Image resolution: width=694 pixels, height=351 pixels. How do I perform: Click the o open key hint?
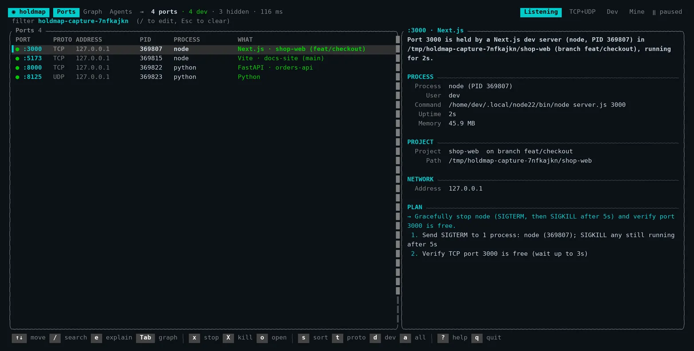coord(272,338)
